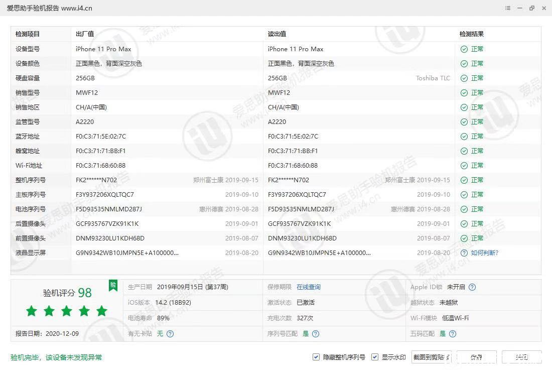Open help icon beside Apple ID锁 未开启
552x376 pixels.
point(472,287)
